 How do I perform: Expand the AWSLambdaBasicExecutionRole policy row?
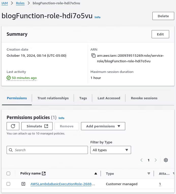(23, 184)
